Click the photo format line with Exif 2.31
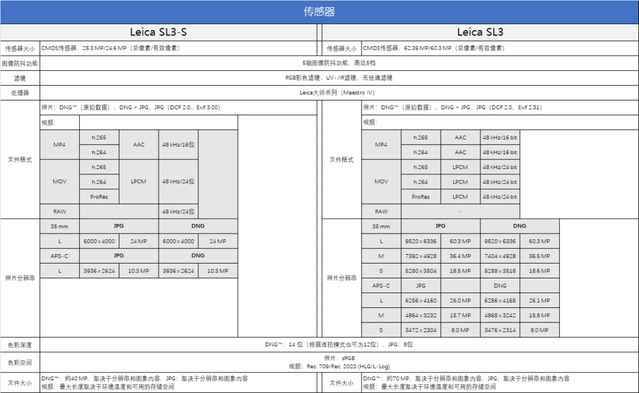 point(453,108)
